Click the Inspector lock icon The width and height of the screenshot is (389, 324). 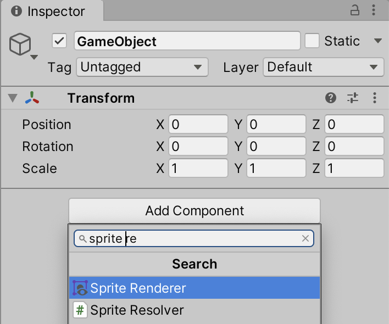coord(355,10)
